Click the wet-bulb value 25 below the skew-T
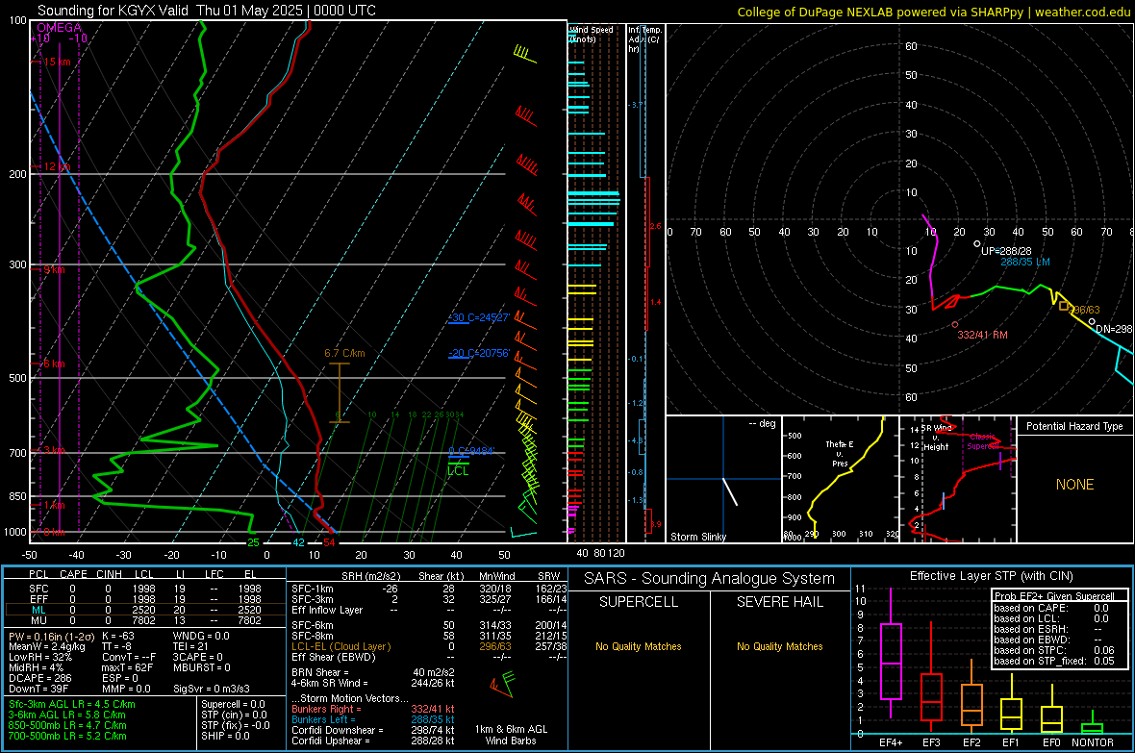 pyautogui.click(x=253, y=542)
